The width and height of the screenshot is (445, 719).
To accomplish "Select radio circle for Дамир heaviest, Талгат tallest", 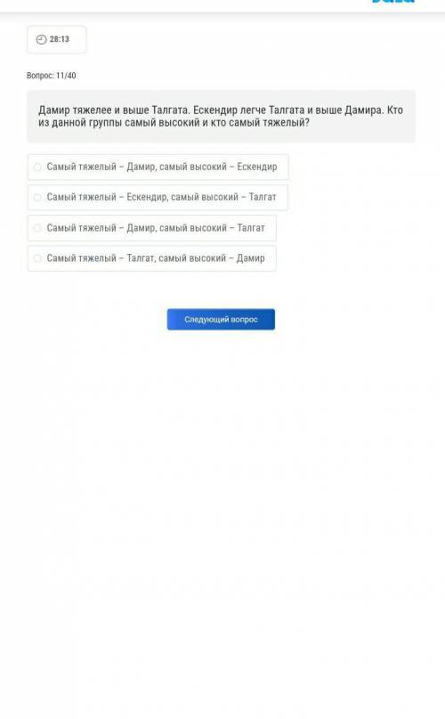I will (x=37, y=228).
